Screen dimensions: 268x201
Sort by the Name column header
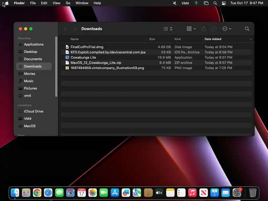coord(75,39)
